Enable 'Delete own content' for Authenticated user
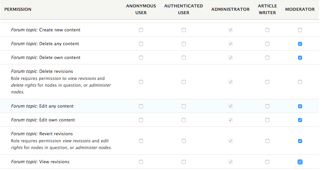This screenshot has height=170, width=323. pyautogui.click(x=184, y=58)
